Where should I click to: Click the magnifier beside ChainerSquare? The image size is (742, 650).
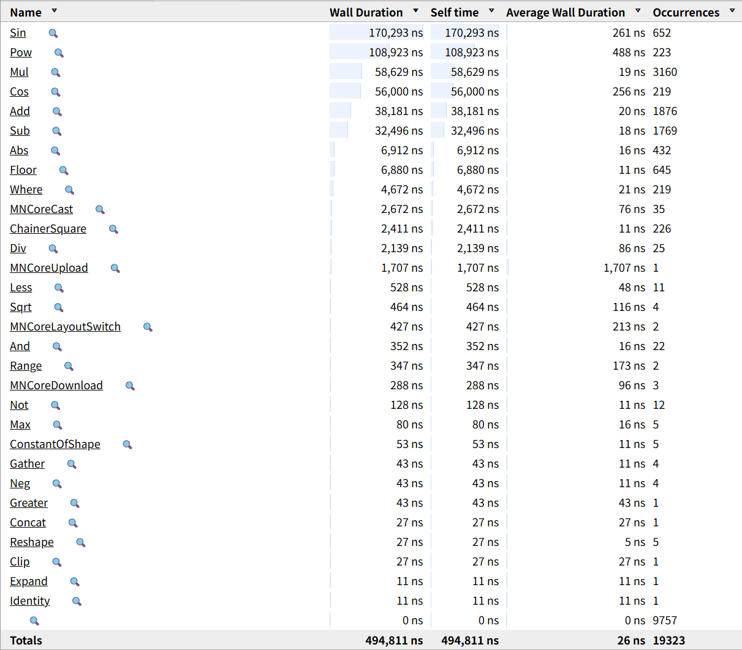click(113, 230)
